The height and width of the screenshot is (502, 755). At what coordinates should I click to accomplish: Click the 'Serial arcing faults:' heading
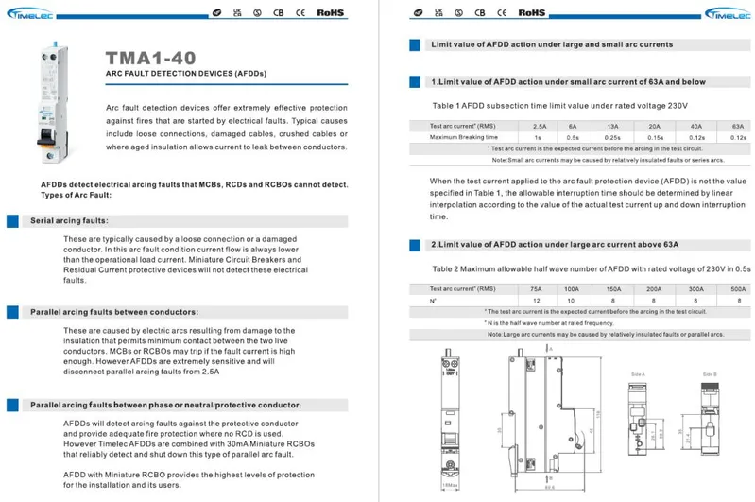point(69,221)
